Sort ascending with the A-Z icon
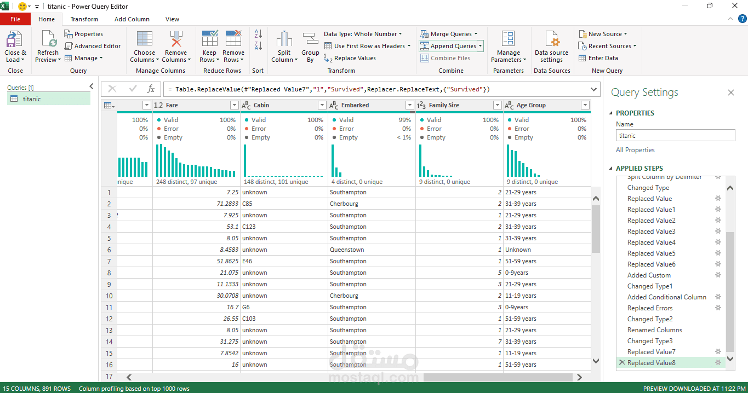This screenshot has height=393, width=748. click(x=258, y=34)
